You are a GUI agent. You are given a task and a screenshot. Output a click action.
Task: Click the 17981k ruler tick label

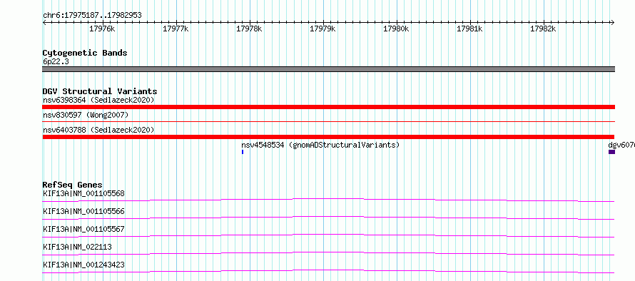[469, 29]
